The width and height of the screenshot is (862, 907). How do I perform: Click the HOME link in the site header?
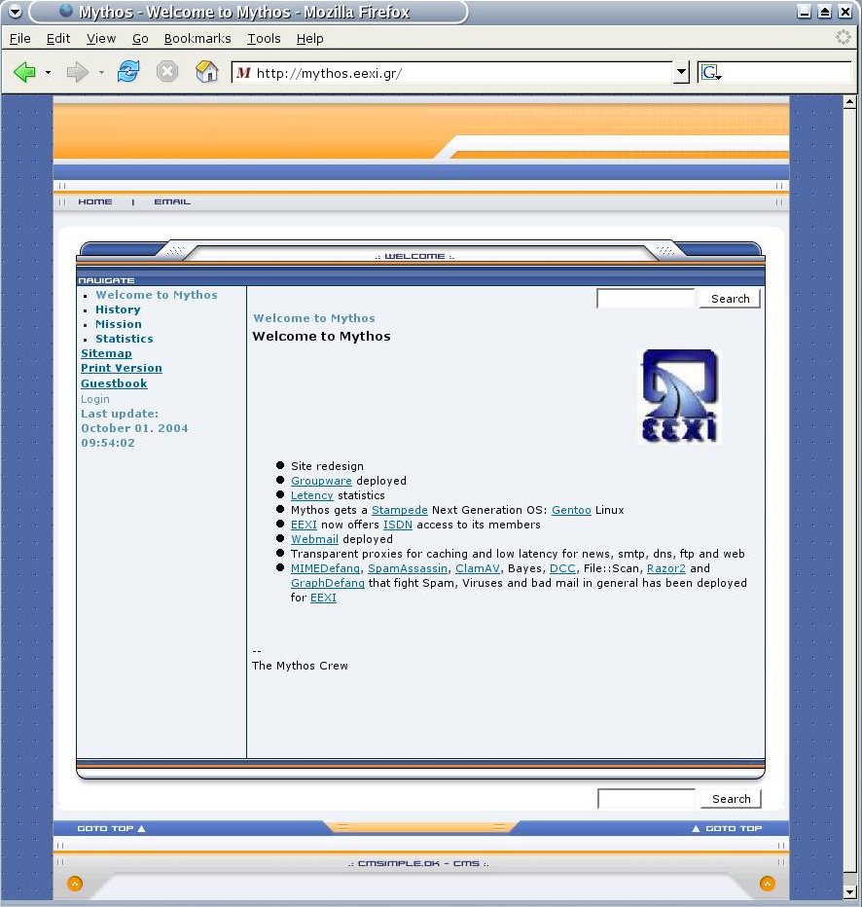(95, 201)
